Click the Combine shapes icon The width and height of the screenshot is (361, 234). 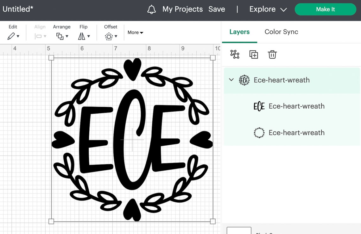(x=234, y=54)
